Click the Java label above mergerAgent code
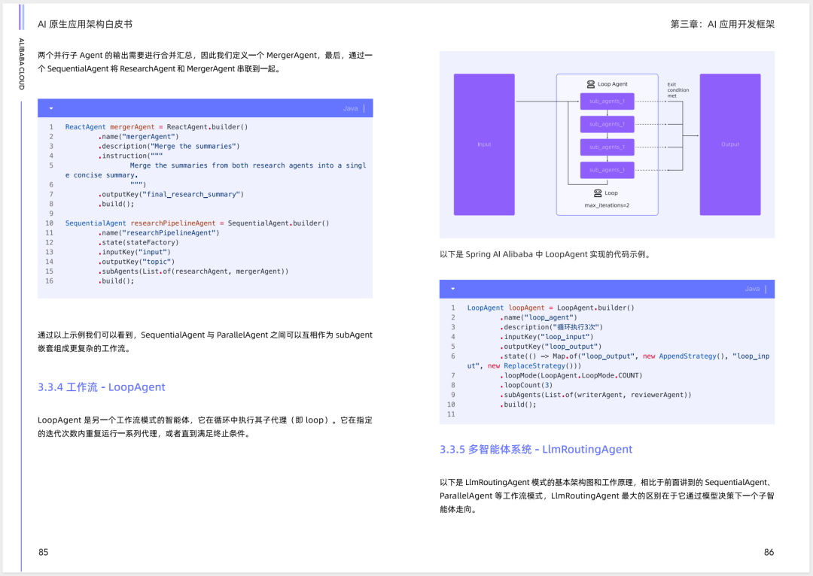The image size is (813, 576). (x=350, y=108)
